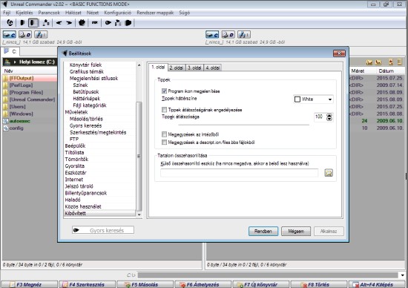408x288 pixels.
Task: Click browse icon beside external compare tool field
Action: coord(329,173)
